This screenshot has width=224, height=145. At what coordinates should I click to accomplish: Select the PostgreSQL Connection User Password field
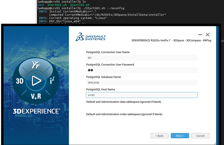[142, 70]
